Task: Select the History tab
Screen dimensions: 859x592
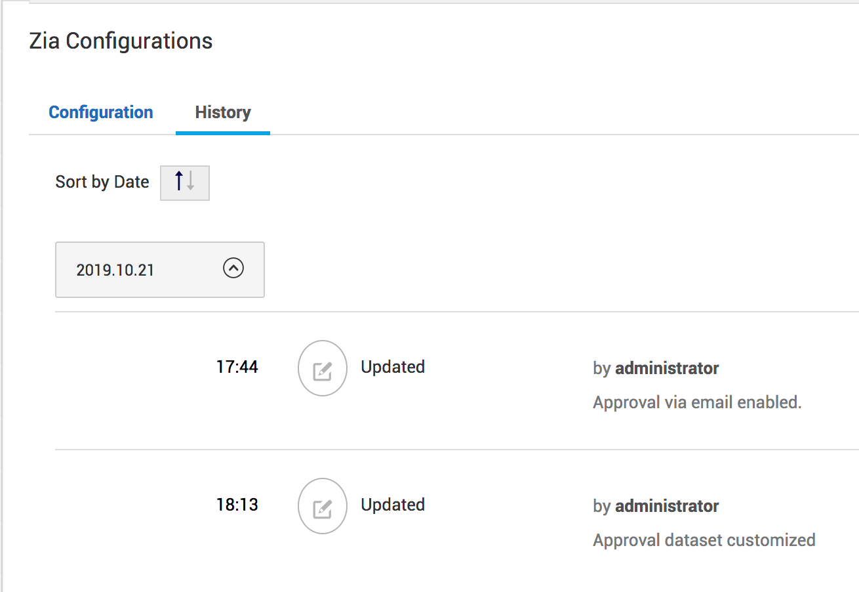Action: [x=223, y=112]
